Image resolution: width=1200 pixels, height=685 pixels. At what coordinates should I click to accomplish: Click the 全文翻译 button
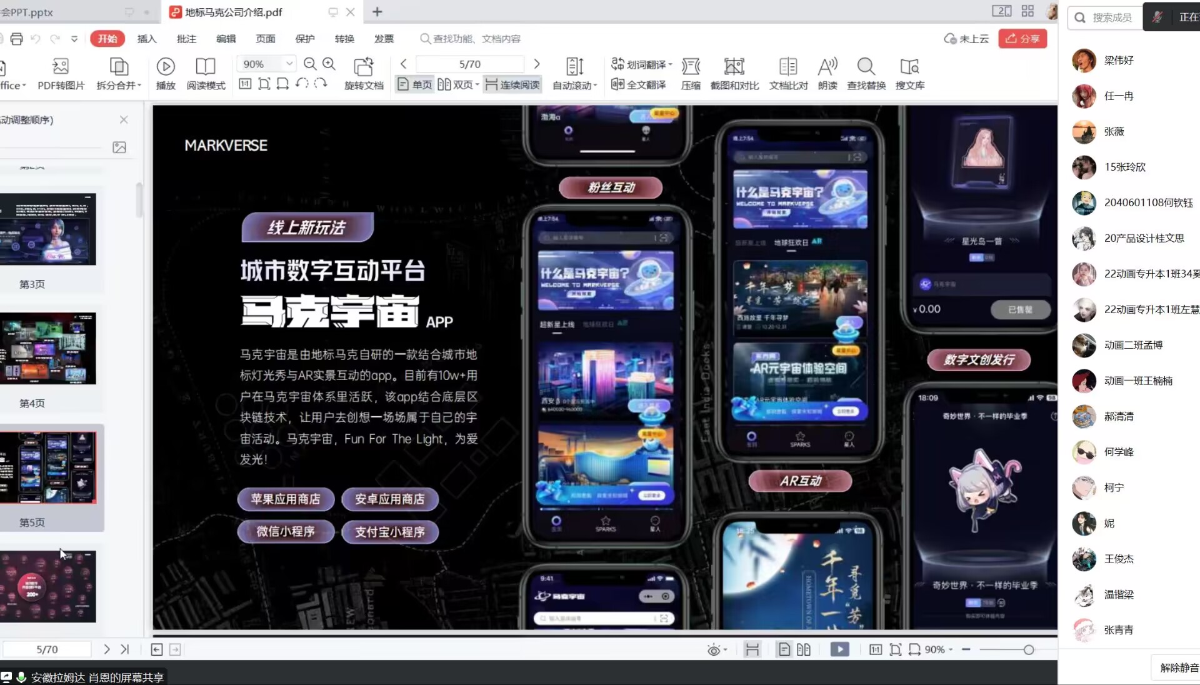[639, 84]
